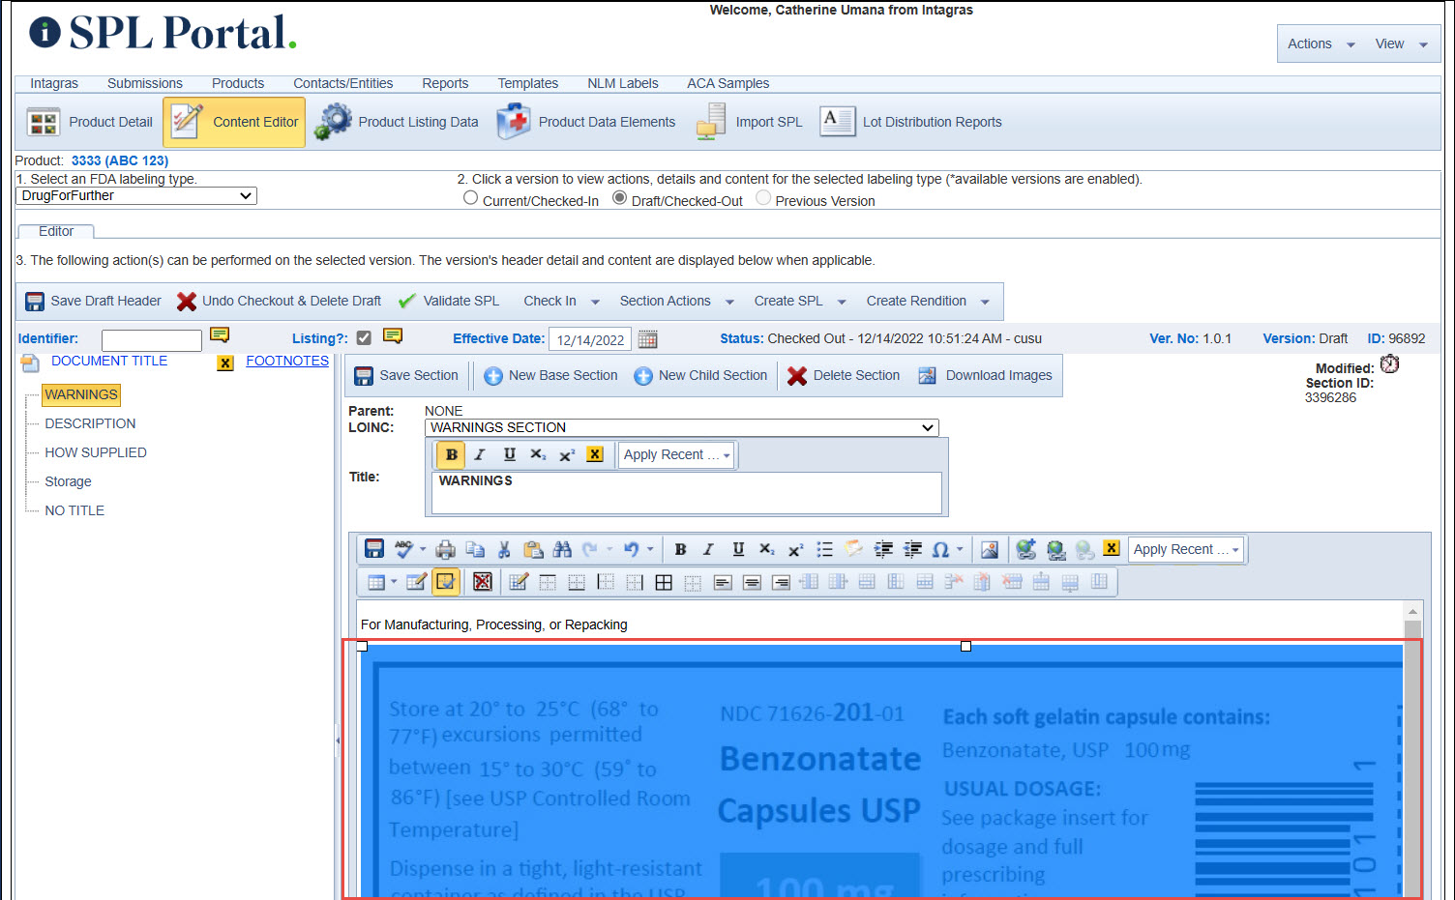This screenshot has height=900, width=1455.
Task: Open find and replace binoculars icon
Action: click(562, 549)
